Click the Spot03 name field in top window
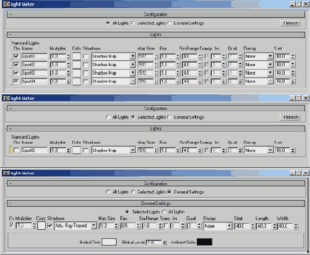 (34, 73)
